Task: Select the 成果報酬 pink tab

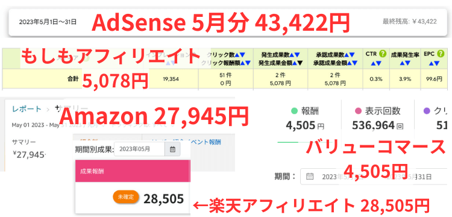Action: 133,171
